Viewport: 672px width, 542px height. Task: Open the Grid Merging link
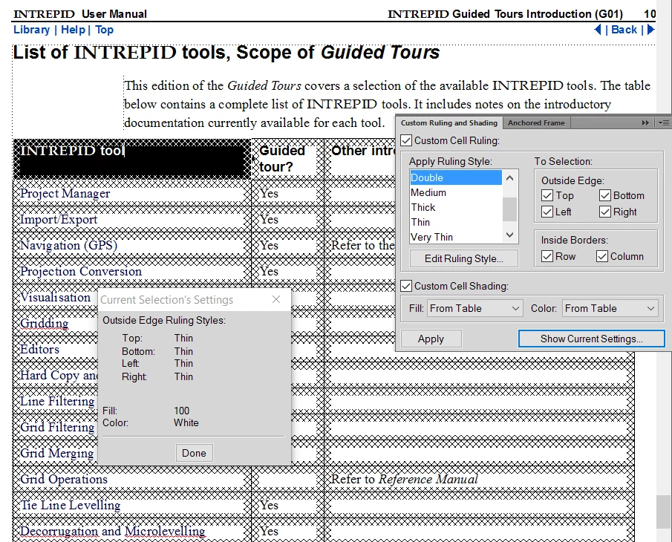pyautogui.click(x=56, y=453)
